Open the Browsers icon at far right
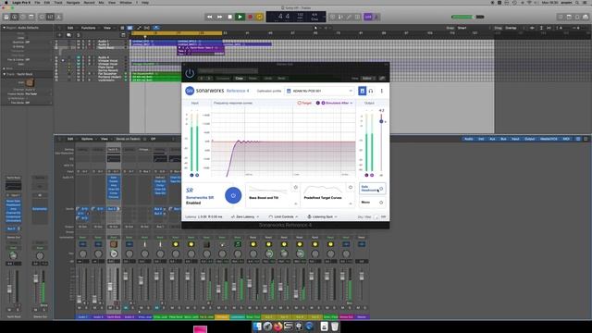Image resolution: width=592 pixels, height=333 pixels. pyautogui.click(x=586, y=17)
